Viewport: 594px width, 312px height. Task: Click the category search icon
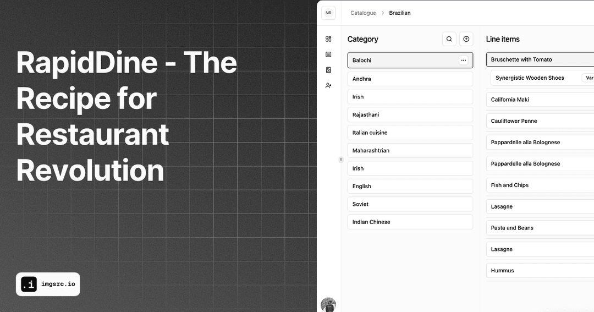coord(449,39)
